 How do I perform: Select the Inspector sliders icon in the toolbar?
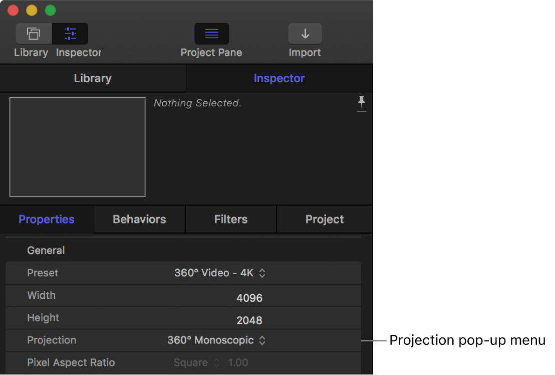click(70, 33)
